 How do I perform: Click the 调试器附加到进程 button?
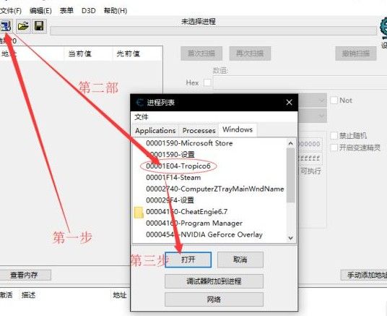click(x=214, y=281)
